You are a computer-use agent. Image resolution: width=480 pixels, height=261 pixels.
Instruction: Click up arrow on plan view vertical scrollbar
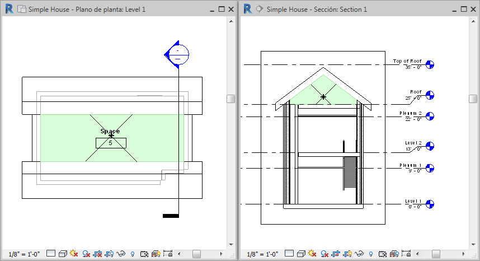pyautogui.click(x=231, y=21)
